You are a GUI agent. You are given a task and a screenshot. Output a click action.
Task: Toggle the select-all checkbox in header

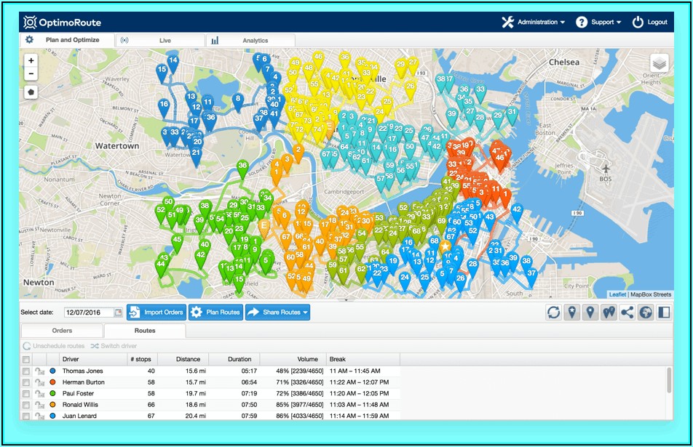click(26, 359)
